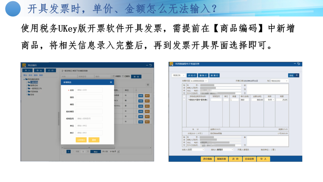Click the 税收编码 field in 新增商品 dialog

(x=89, y=112)
